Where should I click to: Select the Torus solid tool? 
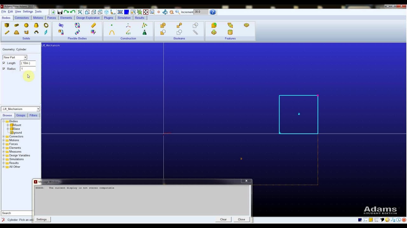[x=46, y=25]
